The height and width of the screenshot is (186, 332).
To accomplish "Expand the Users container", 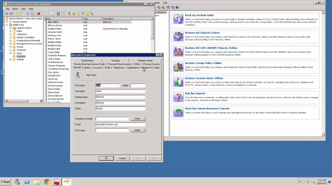I will [x=10, y=53].
